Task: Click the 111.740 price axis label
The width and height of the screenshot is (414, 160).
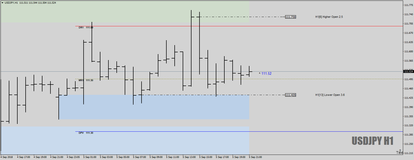Action: pos(409,14)
